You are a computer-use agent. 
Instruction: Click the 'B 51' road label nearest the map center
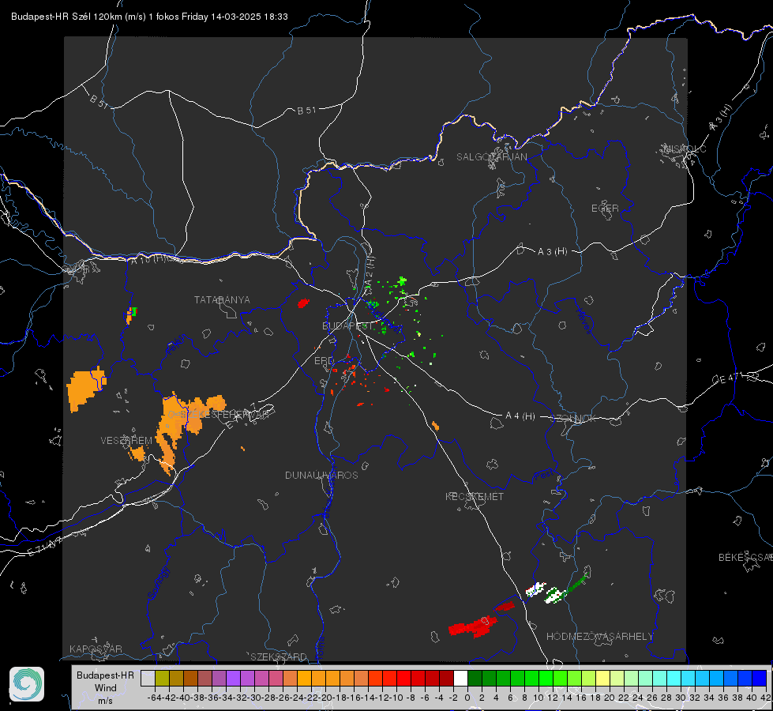306,111
